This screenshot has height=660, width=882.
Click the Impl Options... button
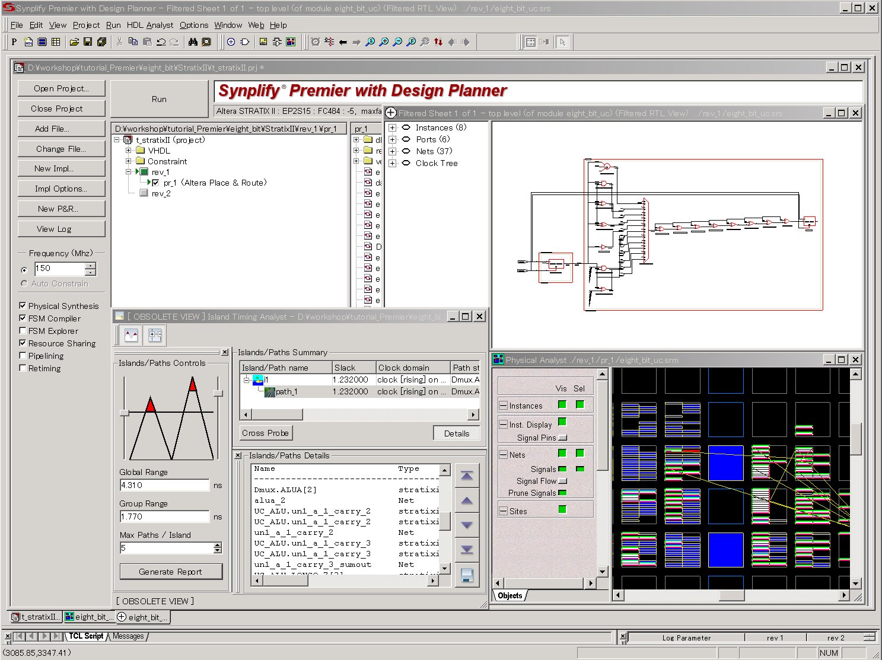(x=61, y=189)
